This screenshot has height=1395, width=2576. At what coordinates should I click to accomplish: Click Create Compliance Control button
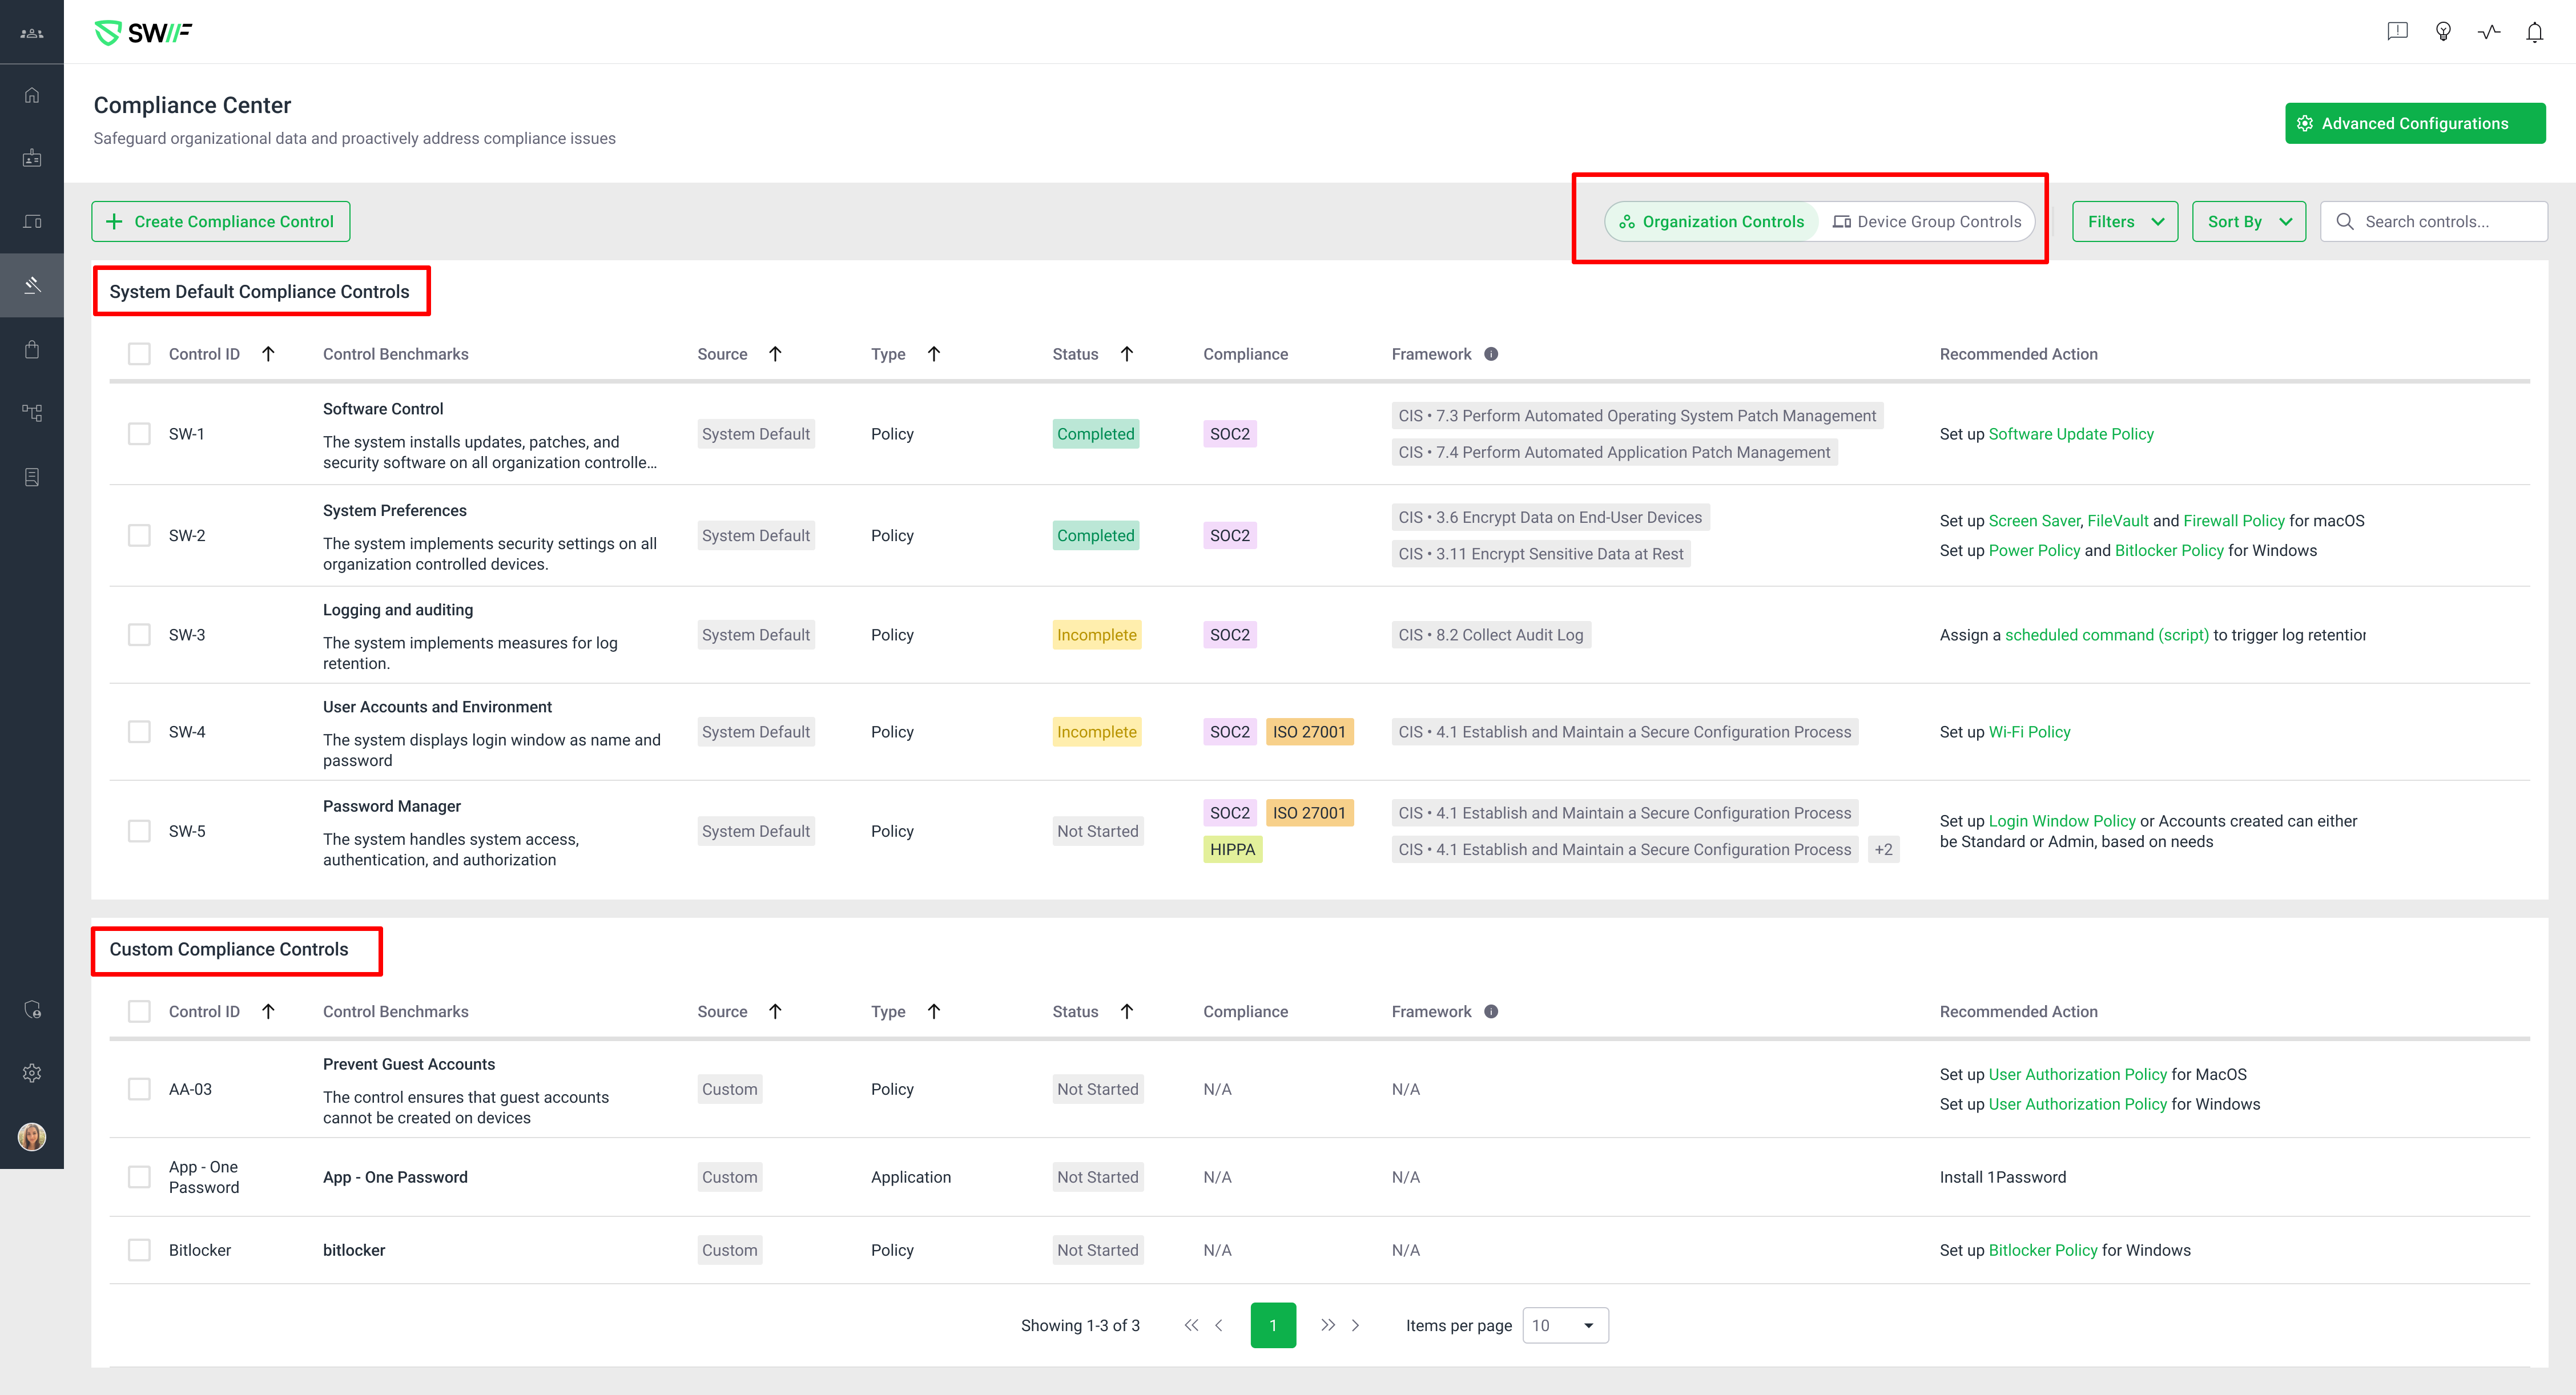pos(221,222)
